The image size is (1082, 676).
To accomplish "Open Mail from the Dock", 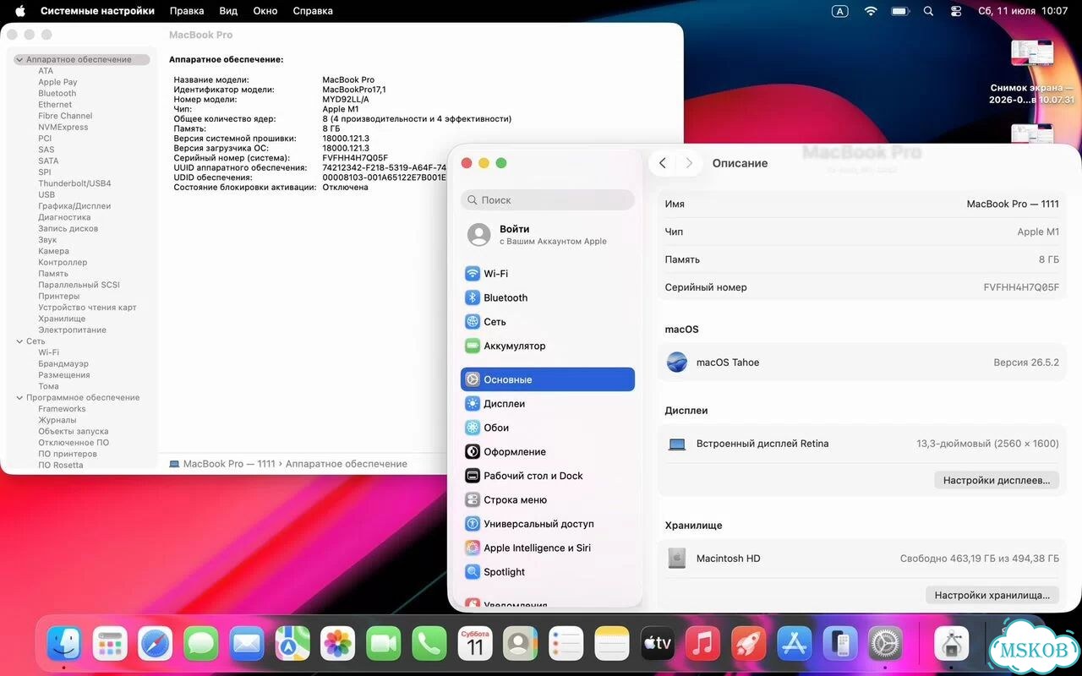I will point(247,644).
